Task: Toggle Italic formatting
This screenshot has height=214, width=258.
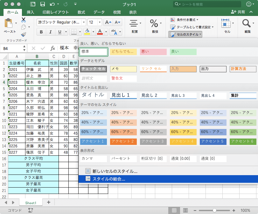Action: pos(51,32)
